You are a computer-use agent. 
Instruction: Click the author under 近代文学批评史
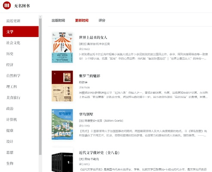(x=89, y=159)
